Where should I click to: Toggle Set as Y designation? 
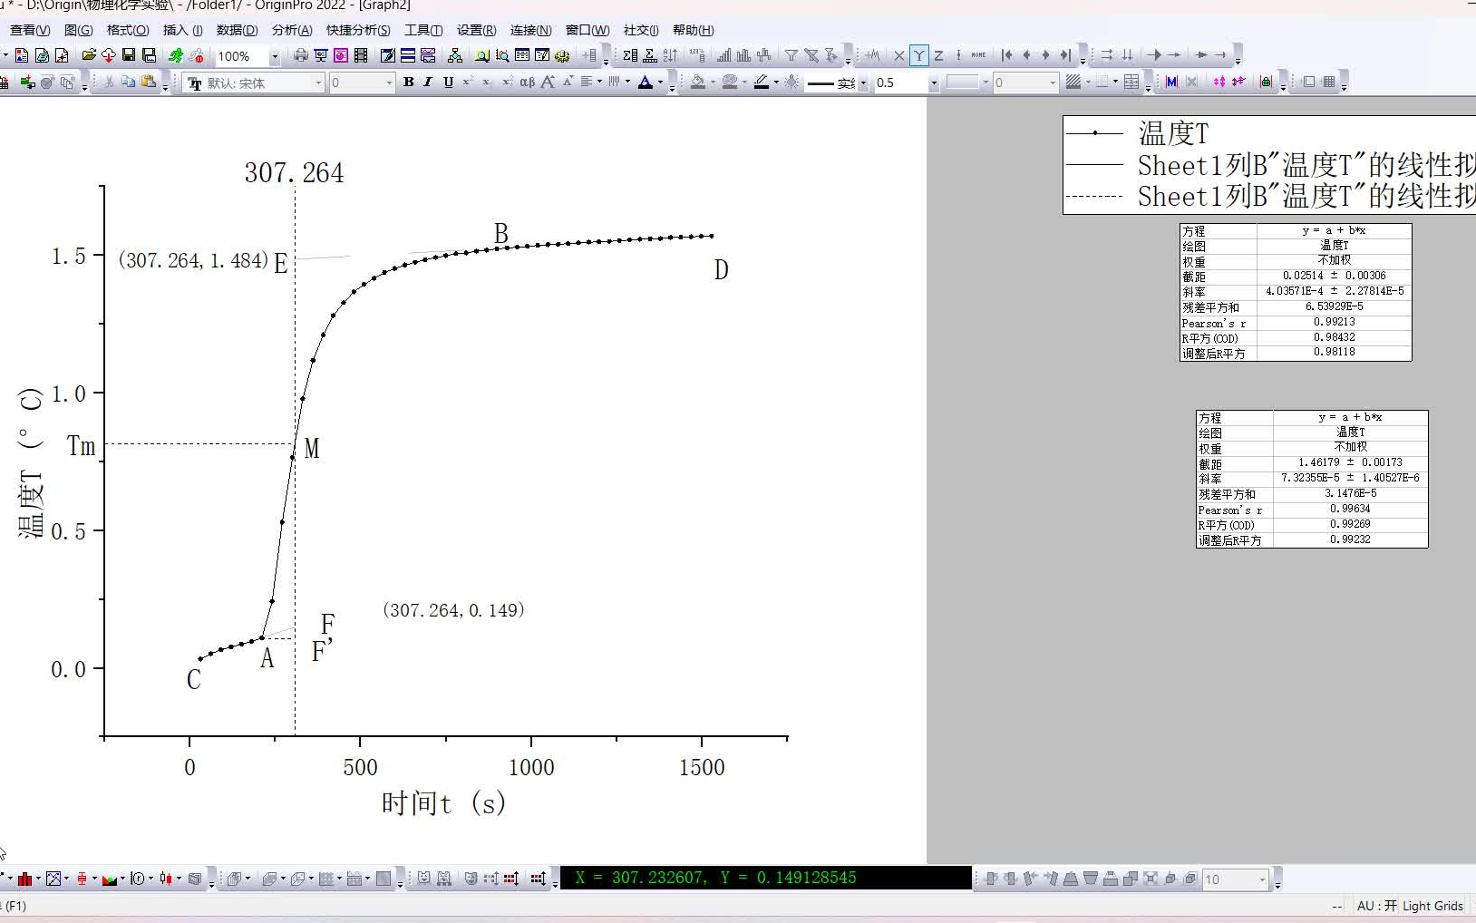click(x=919, y=55)
